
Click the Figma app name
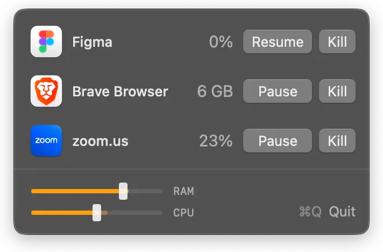pyautogui.click(x=93, y=42)
